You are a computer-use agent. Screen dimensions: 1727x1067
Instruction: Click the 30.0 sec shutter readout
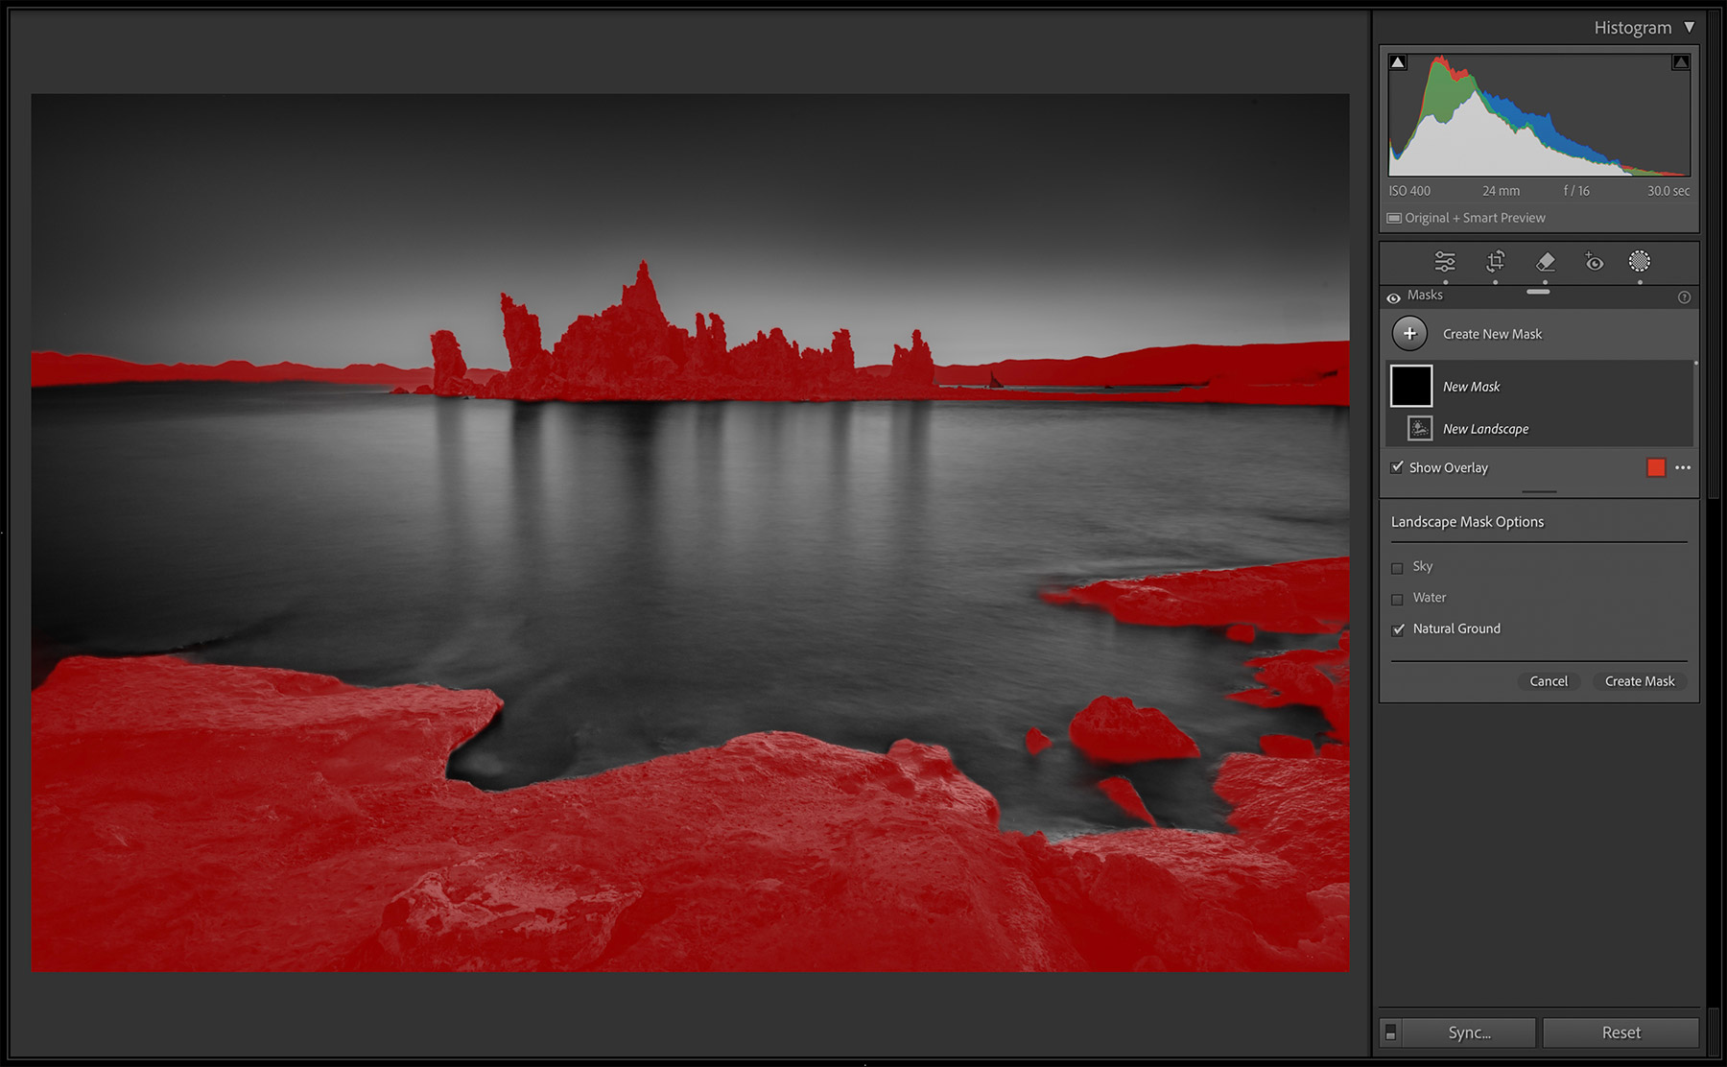pyautogui.click(x=1668, y=191)
